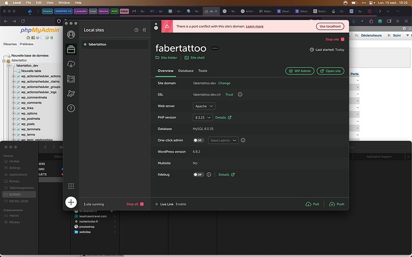Select the fabertattoo site in list
Image resolution: width=412 pixels, height=257 pixels.
tap(114, 44)
